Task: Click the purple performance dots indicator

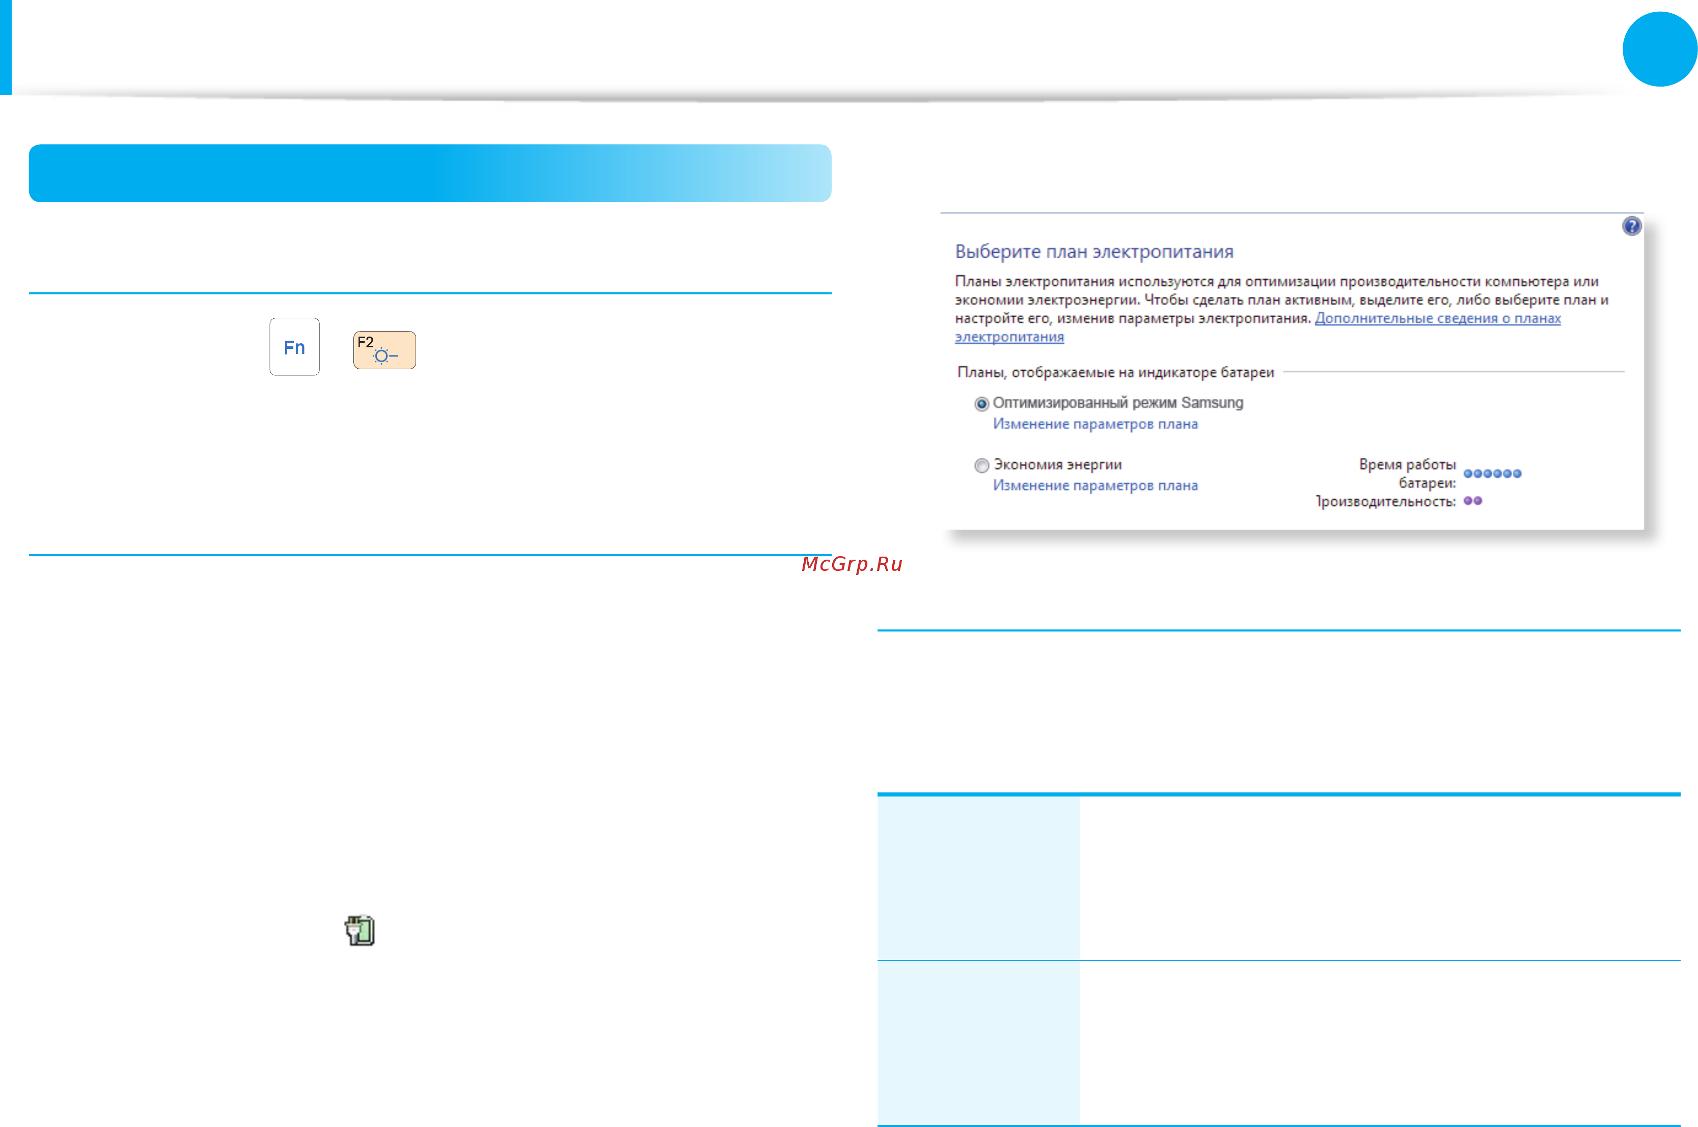Action: [1472, 501]
